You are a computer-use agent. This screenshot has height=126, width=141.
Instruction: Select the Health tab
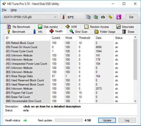click(56, 31)
